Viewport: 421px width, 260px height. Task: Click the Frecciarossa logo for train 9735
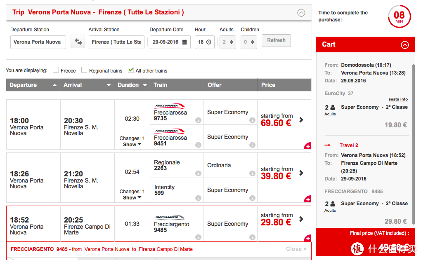[x=169, y=106]
